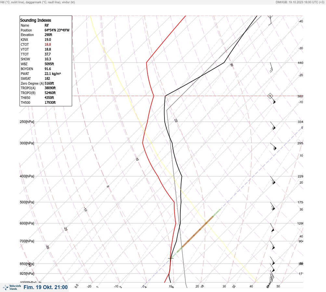The image size is (326, 292).
Task: Click KINX value 19.0
Action: click(x=48, y=40)
